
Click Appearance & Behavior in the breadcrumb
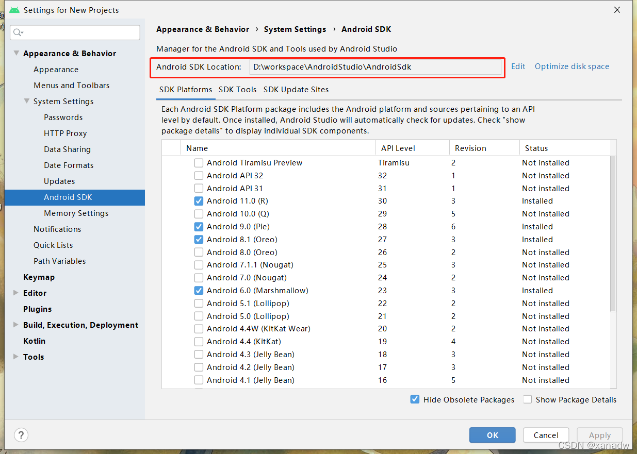point(203,29)
